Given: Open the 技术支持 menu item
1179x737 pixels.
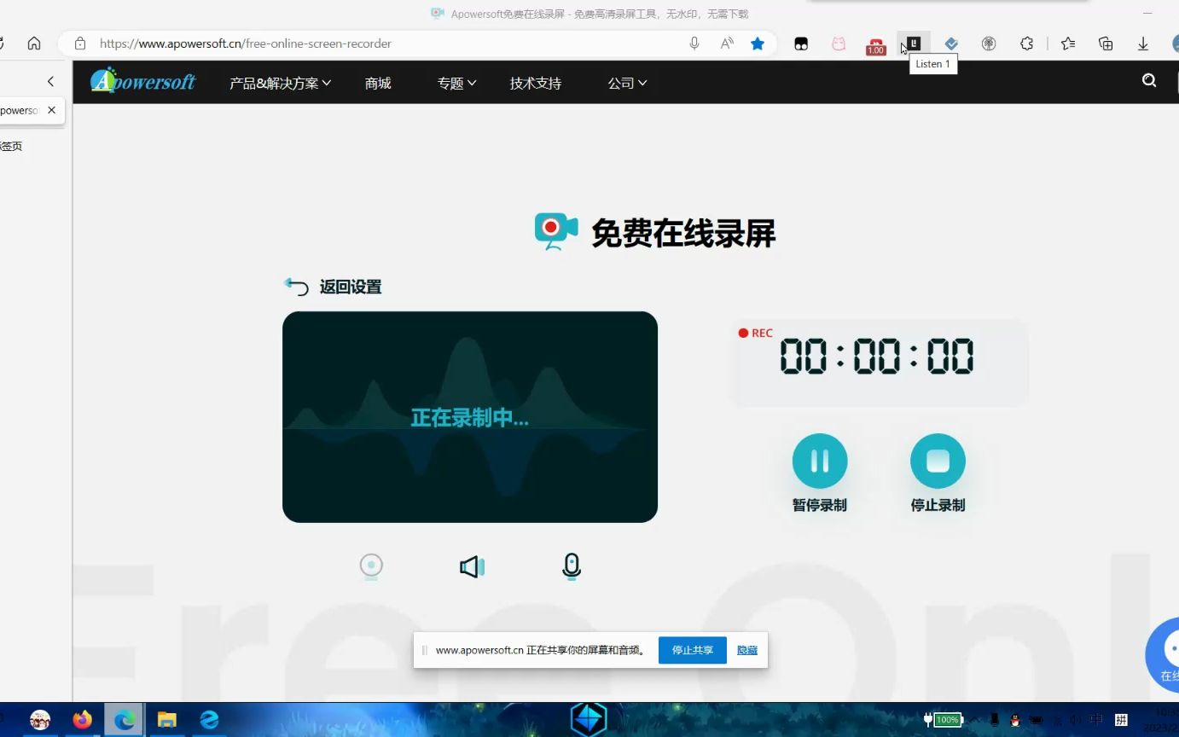Looking at the screenshot, I should 536,84.
